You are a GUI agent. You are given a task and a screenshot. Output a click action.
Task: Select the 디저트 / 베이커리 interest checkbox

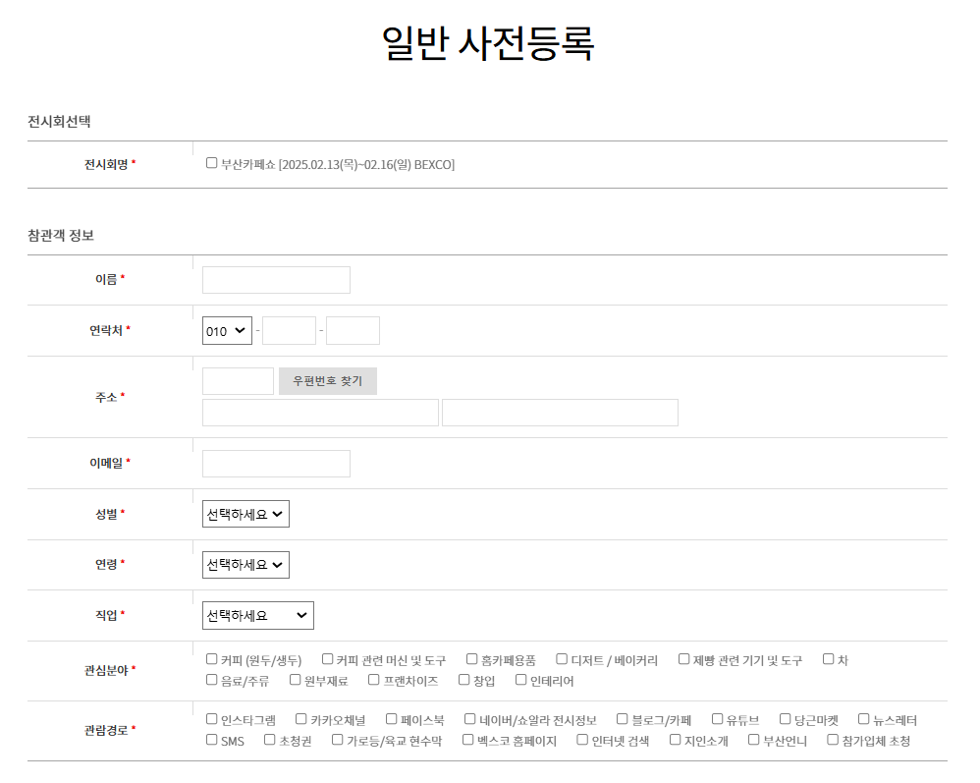click(x=561, y=658)
